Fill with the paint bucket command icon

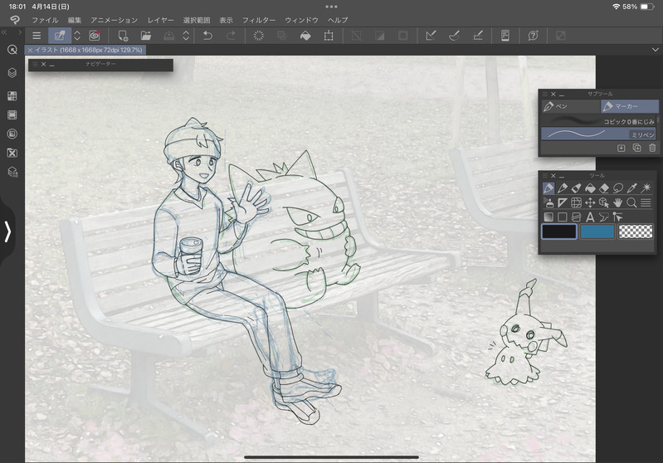click(x=305, y=36)
